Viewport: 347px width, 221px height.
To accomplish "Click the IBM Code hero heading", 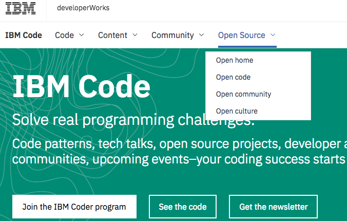I will click(82, 86).
